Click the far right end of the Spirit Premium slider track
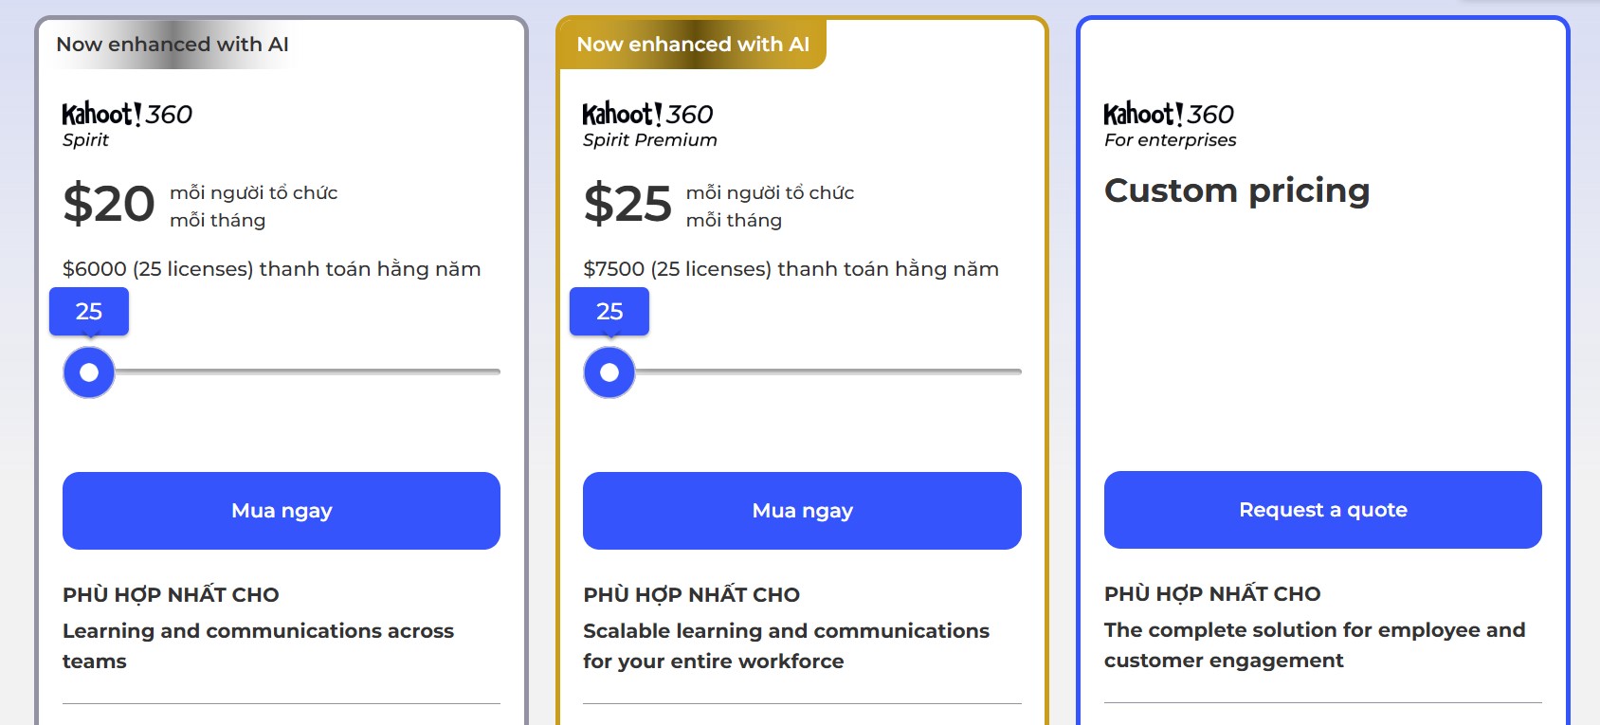The width and height of the screenshot is (1600, 725). coord(1018,372)
